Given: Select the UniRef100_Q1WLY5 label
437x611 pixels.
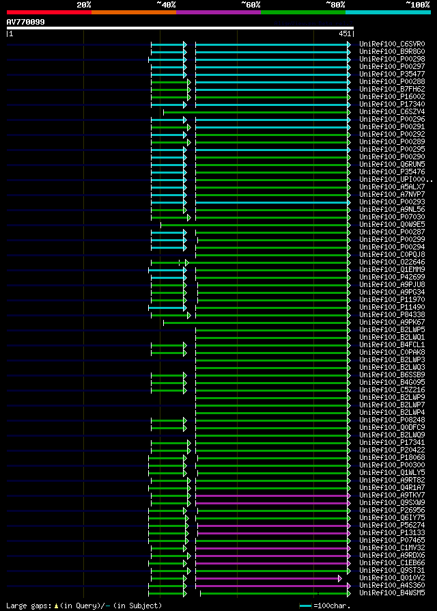Looking at the screenshot, I should (x=392, y=473).
